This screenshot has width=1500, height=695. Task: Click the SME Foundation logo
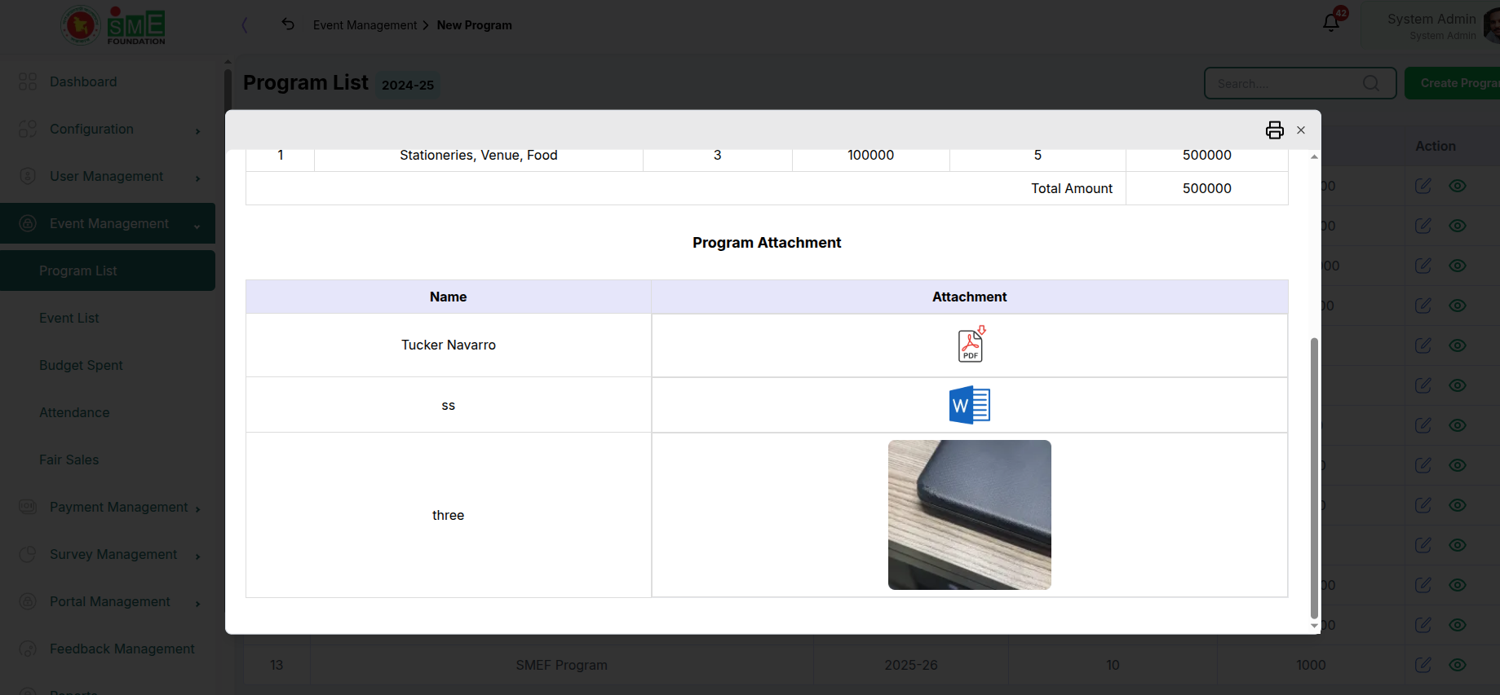pos(113,26)
